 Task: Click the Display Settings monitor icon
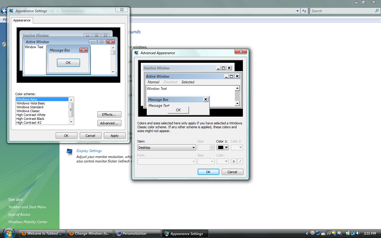pos(70,152)
